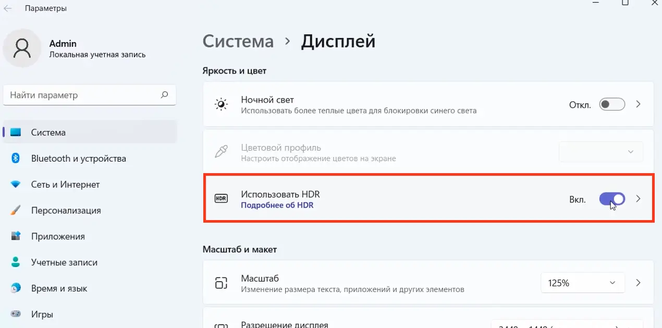This screenshot has height=328, width=662.
Task: Click the Яркость и цвет heading
Action: [x=235, y=70]
